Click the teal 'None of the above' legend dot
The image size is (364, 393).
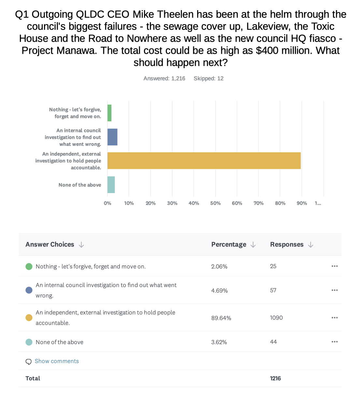point(29,342)
